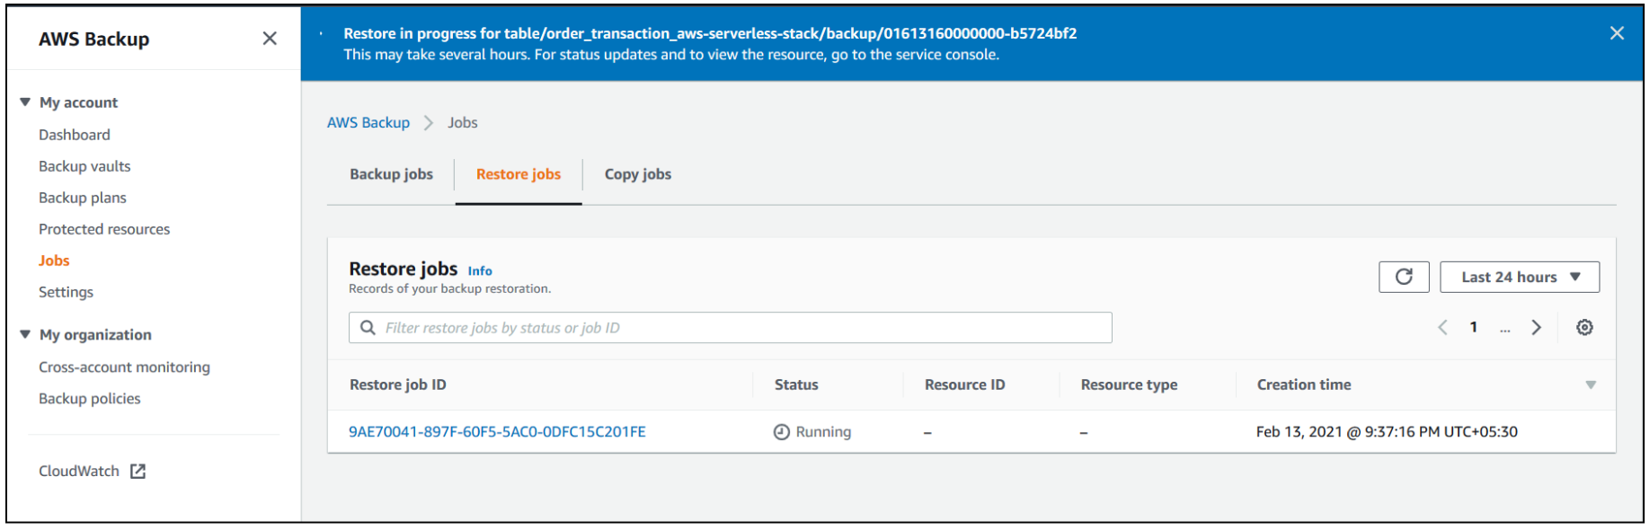Open the Info link beside Restore jobs
The width and height of the screenshot is (1650, 530).
480,270
